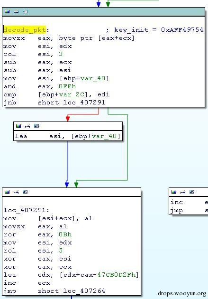Click color icon in inc/jmp node header
This screenshot has width=208, height=299.
[174, 192]
